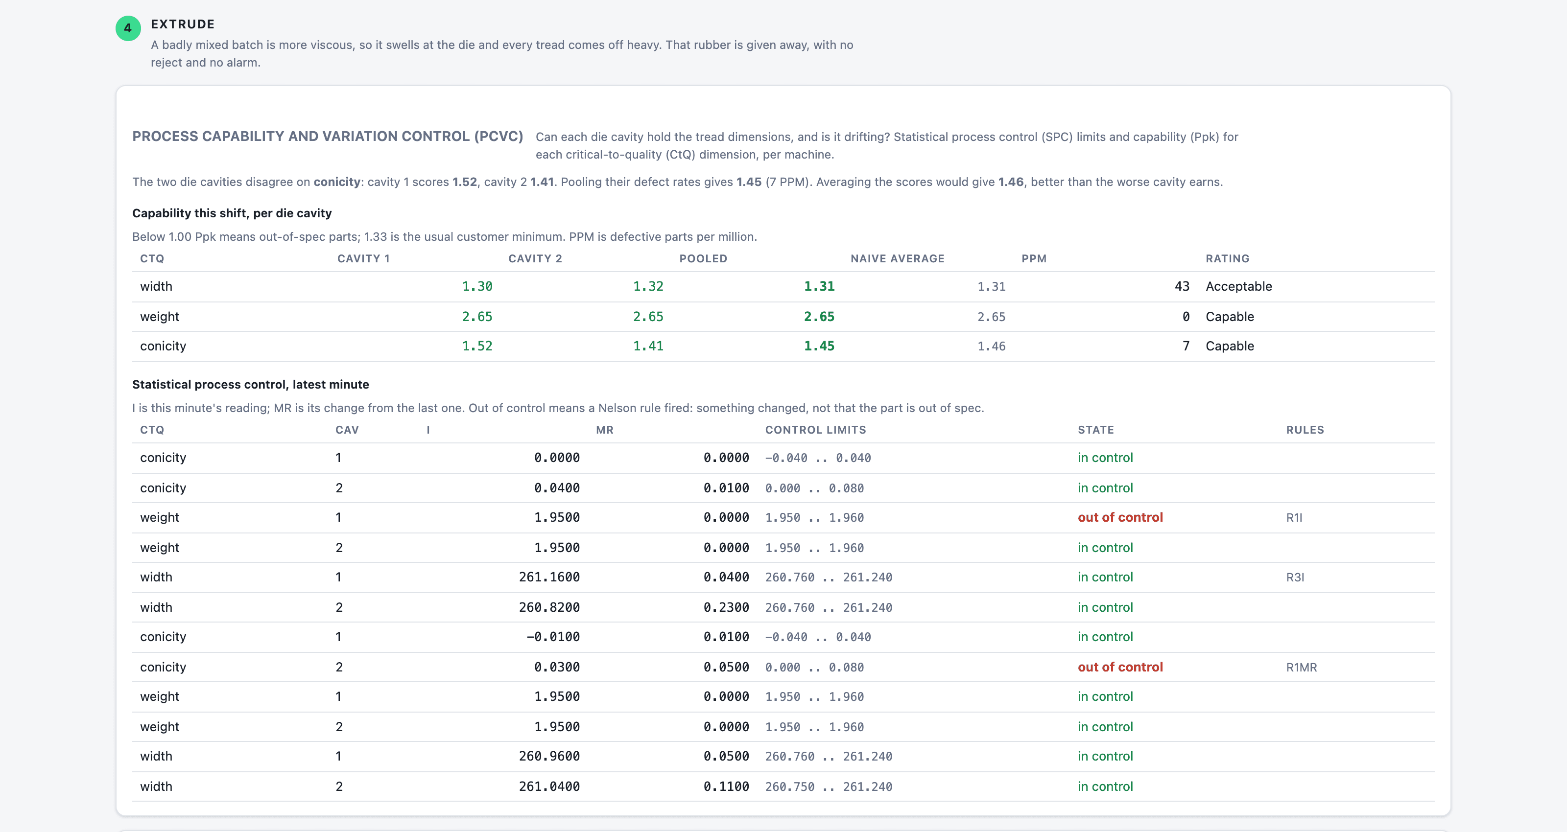The width and height of the screenshot is (1567, 832).
Task: Select the conicity capability row label
Action: 163,346
